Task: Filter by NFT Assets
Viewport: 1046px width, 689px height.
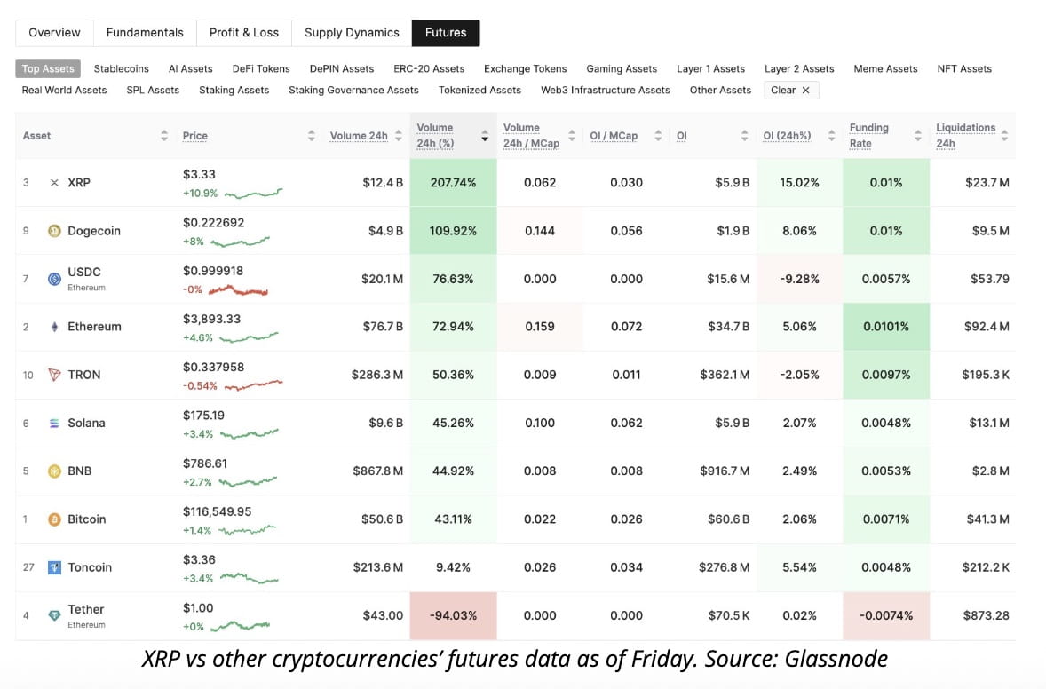Action: click(x=964, y=68)
